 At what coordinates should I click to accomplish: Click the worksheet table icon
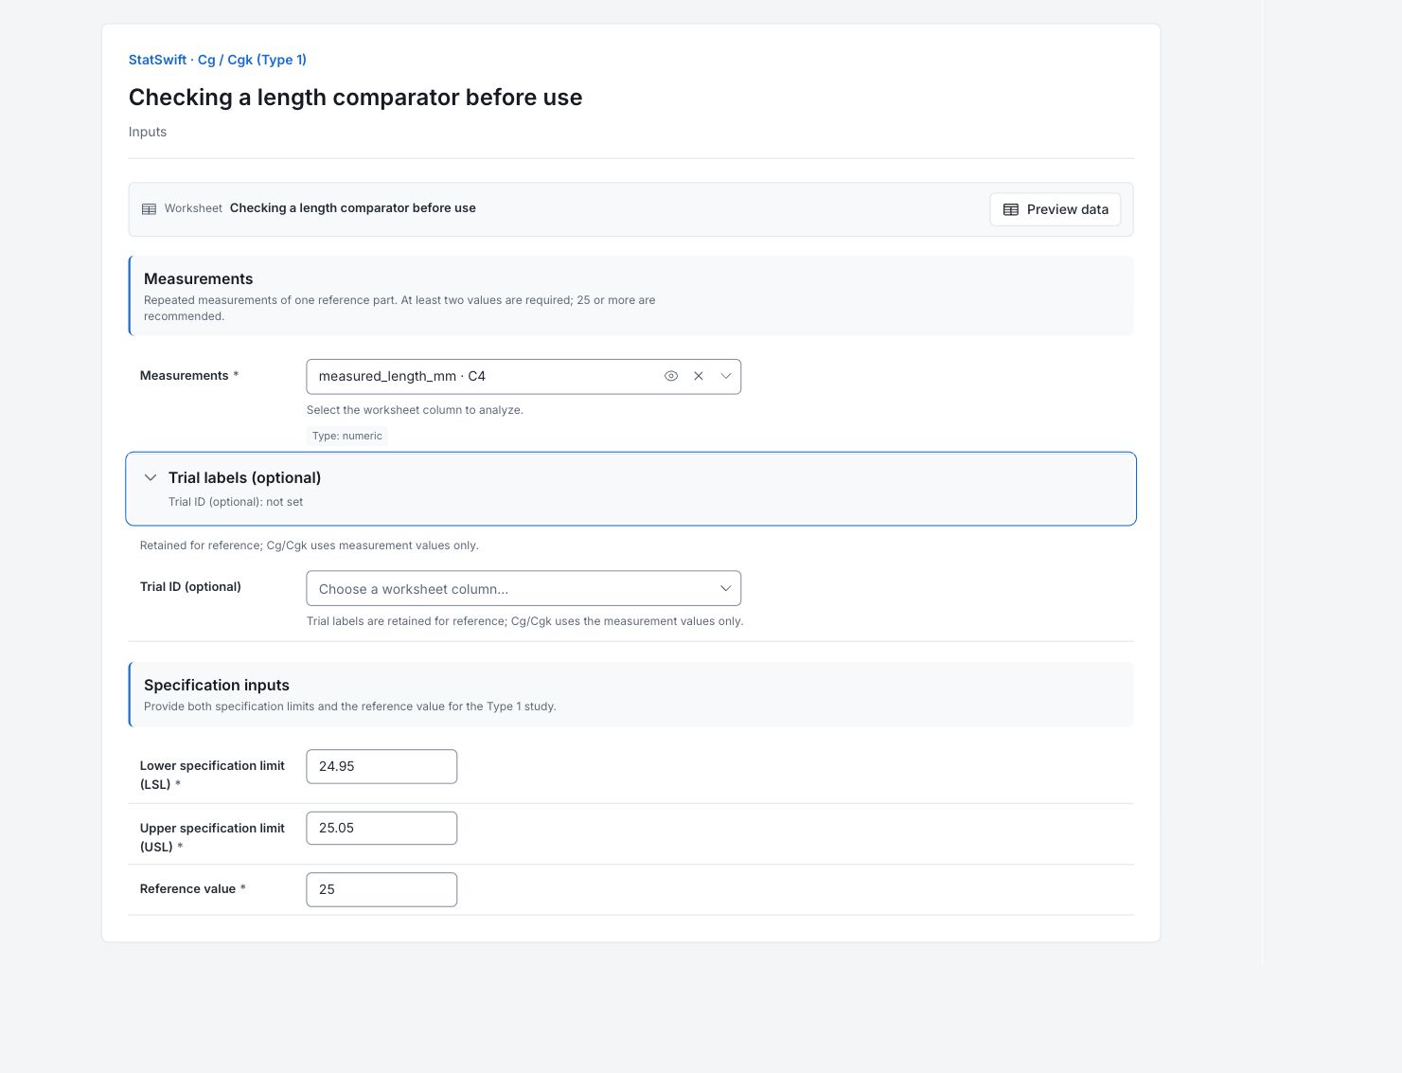tap(149, 209)
